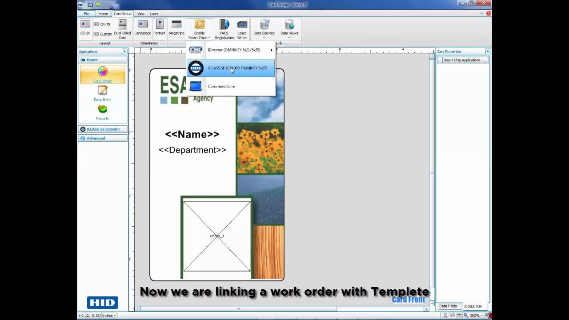
Task: Click the sunflower image on card
Action: 260,149
